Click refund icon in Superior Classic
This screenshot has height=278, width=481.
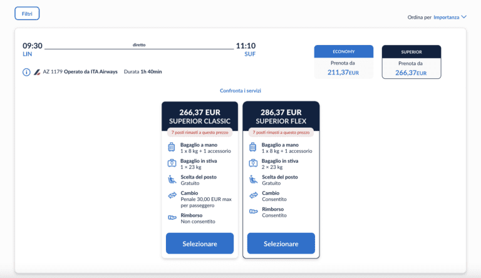pyautogui.click(x=172, y=218)
